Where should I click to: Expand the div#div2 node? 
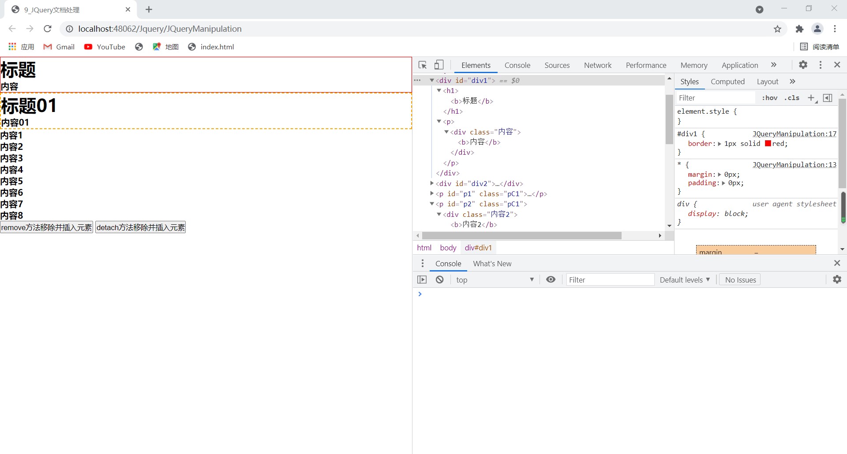coord(432,183)
